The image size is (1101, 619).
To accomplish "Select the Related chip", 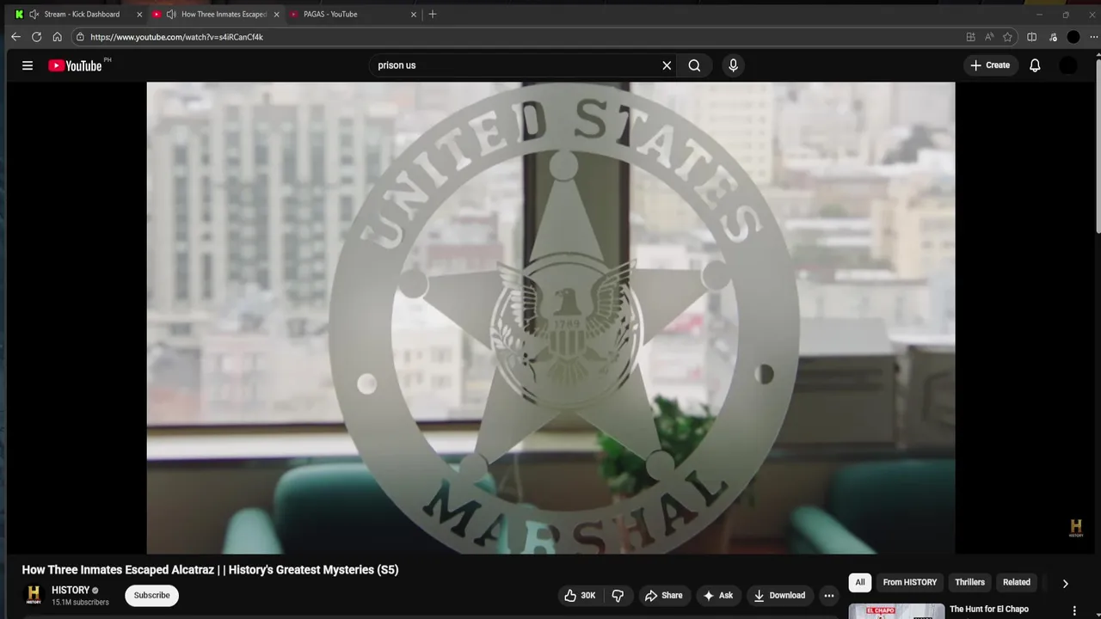I will point(1016,582).
